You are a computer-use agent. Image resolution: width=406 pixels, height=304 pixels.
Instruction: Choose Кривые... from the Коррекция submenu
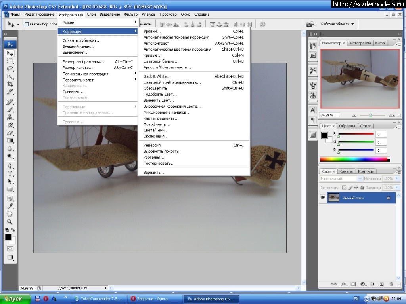[153, 55]
